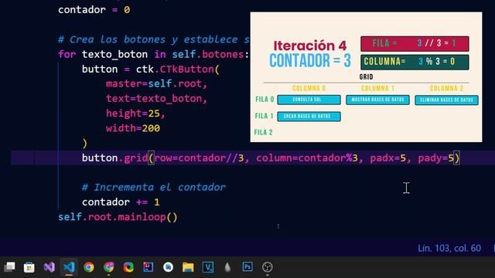The width and height of the screenshot is (495, 278).
Task: Click the '# Incrementa el contador' comment
Action: point(154,187)
